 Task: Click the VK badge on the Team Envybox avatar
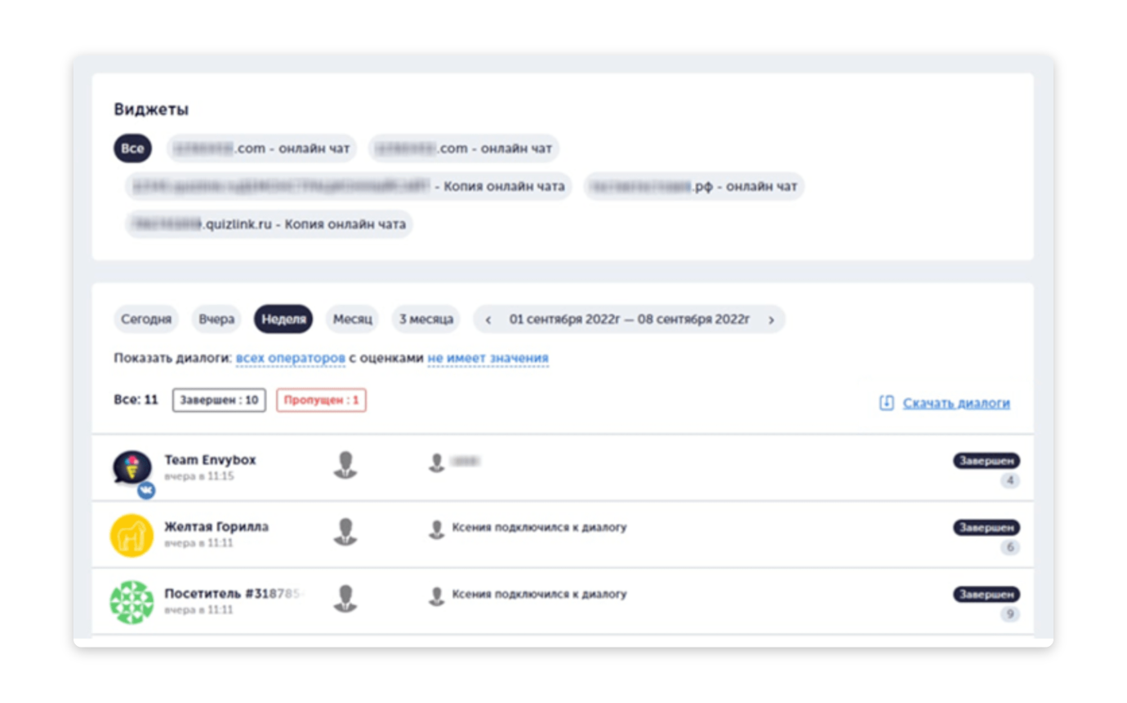click(146, 490)
